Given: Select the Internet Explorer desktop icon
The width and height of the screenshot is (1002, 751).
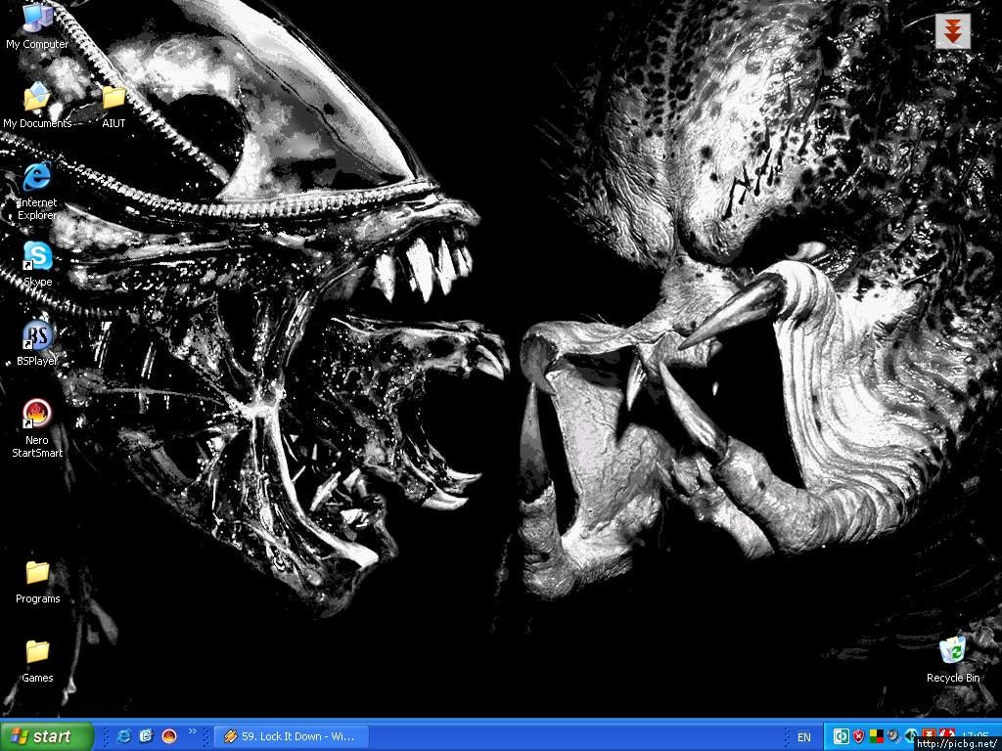Looking at the screenshot, I should coord(37,191).
